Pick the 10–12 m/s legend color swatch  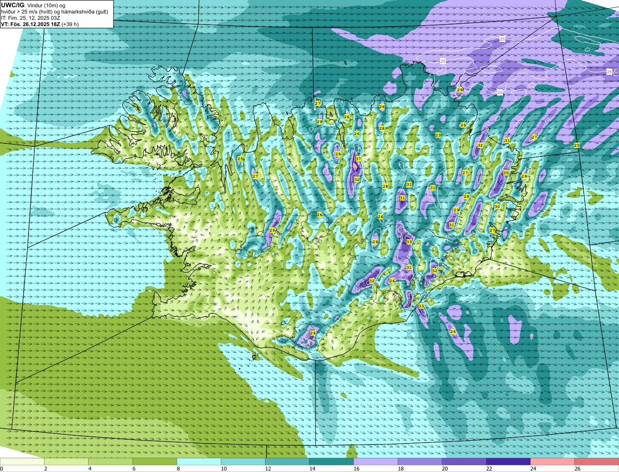[x=243, y=461]
